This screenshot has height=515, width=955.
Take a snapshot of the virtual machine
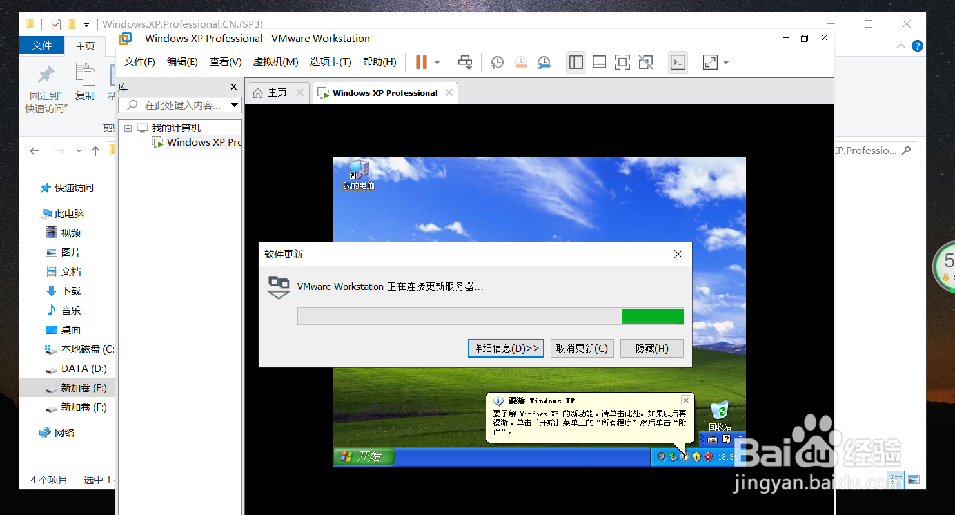point(497,62)
